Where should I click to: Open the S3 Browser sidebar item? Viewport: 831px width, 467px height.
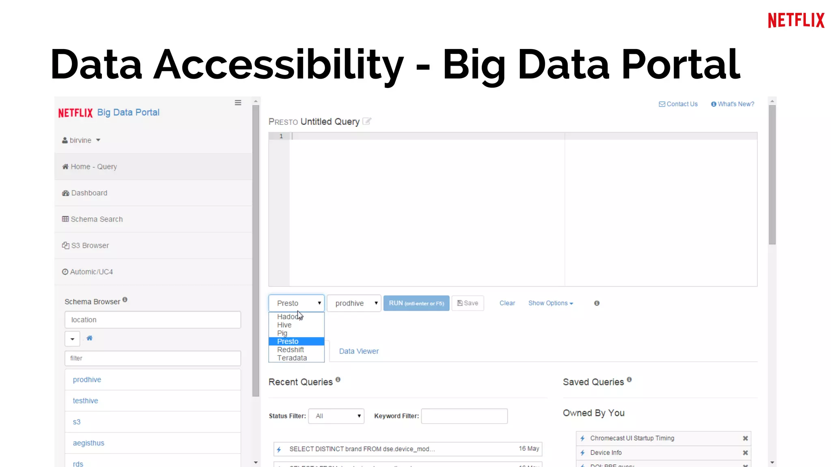point(153,246)
